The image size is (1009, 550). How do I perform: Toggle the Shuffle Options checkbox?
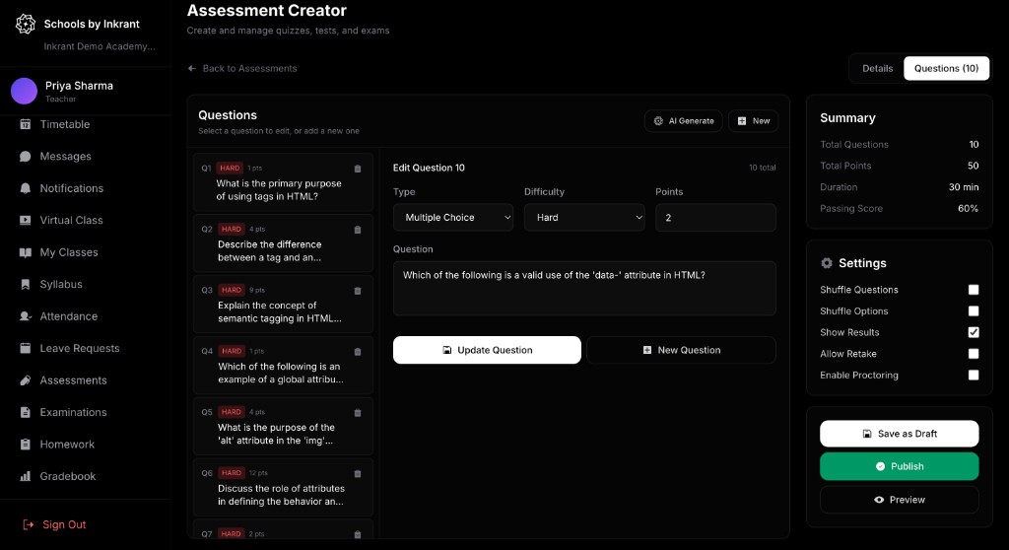coord(973,311)
